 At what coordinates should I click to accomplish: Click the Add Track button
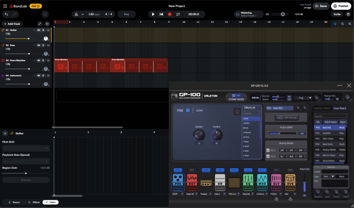(x=12, y=24)
